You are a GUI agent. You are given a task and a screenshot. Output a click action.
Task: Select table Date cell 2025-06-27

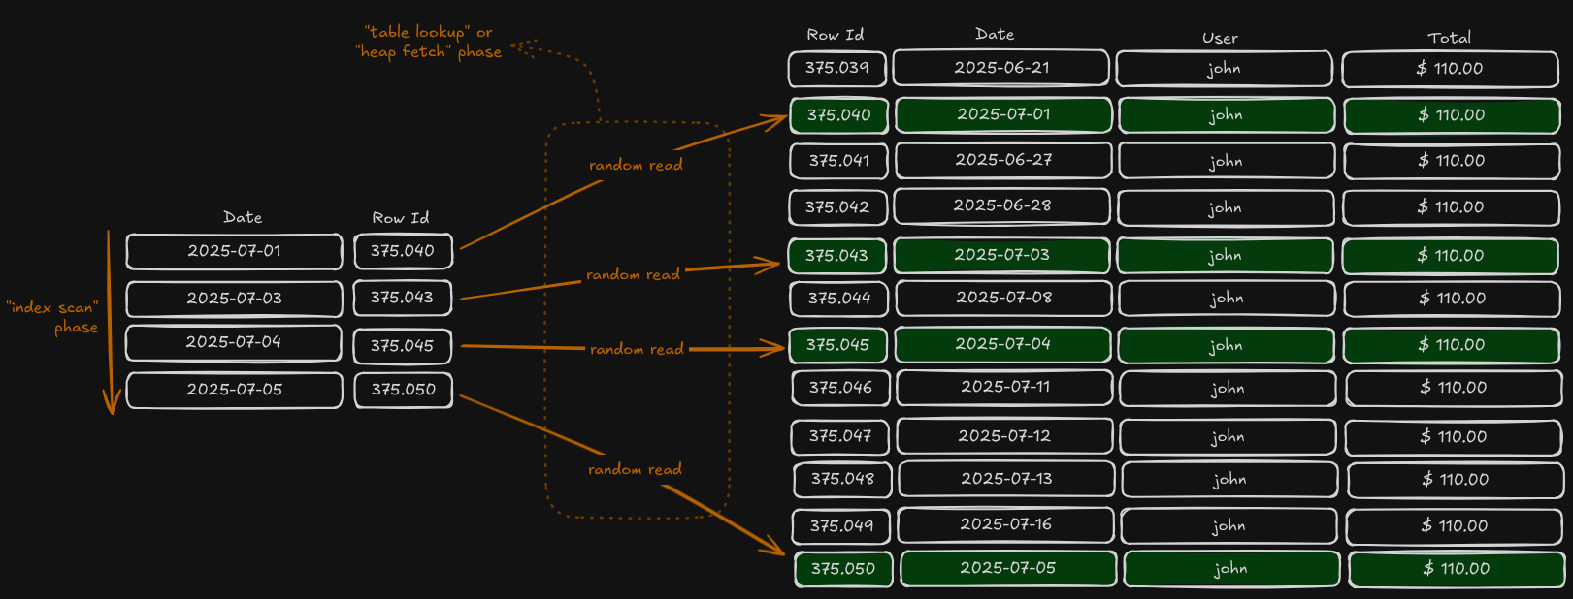pyautogui.click(x=1003, y=160)
